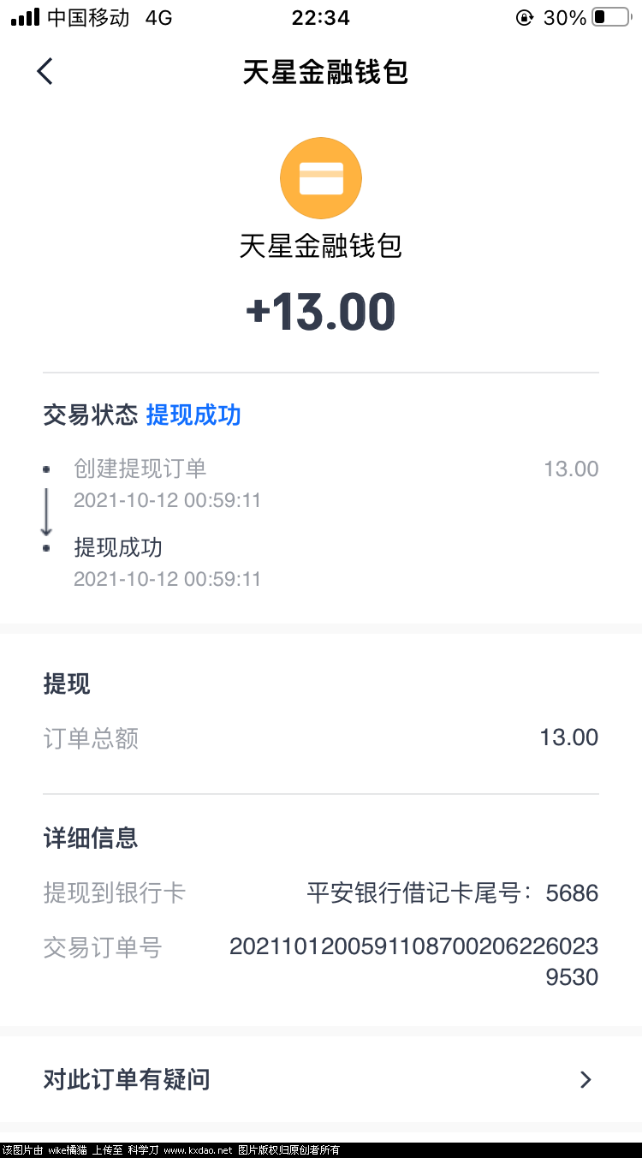642x1158 pixels.
Task: Select the 提现成功 timeline step entry
Action: 117,547
